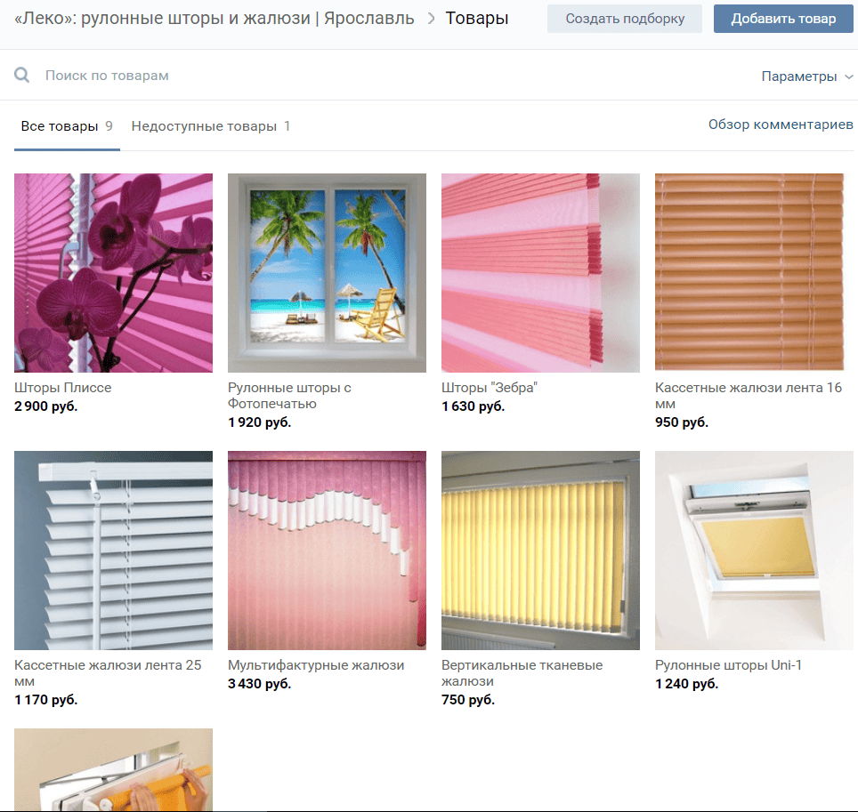Open the white cassette blinds 25 мм image

point(113,550)
